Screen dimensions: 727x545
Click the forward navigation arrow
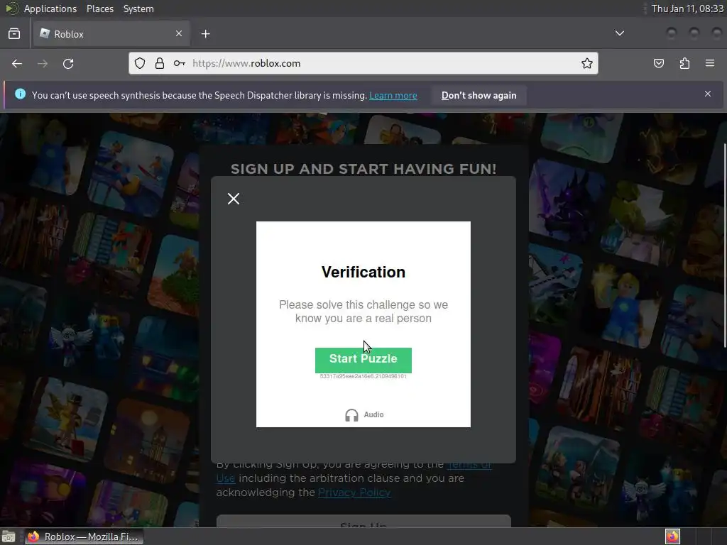tap(43, 63)
